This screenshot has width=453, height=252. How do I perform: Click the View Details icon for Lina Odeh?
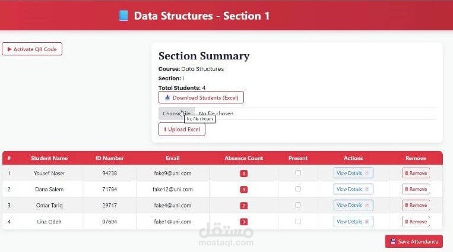pos(367,222)
